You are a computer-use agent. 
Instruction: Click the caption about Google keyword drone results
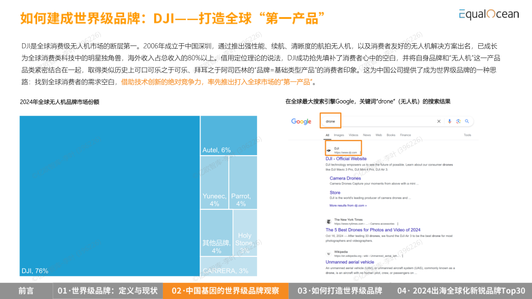(x=368, y=101)
